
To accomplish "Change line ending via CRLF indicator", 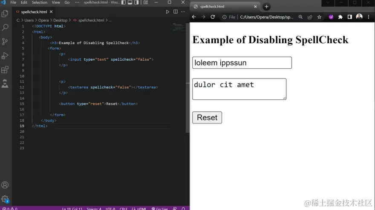I will 124,208.
